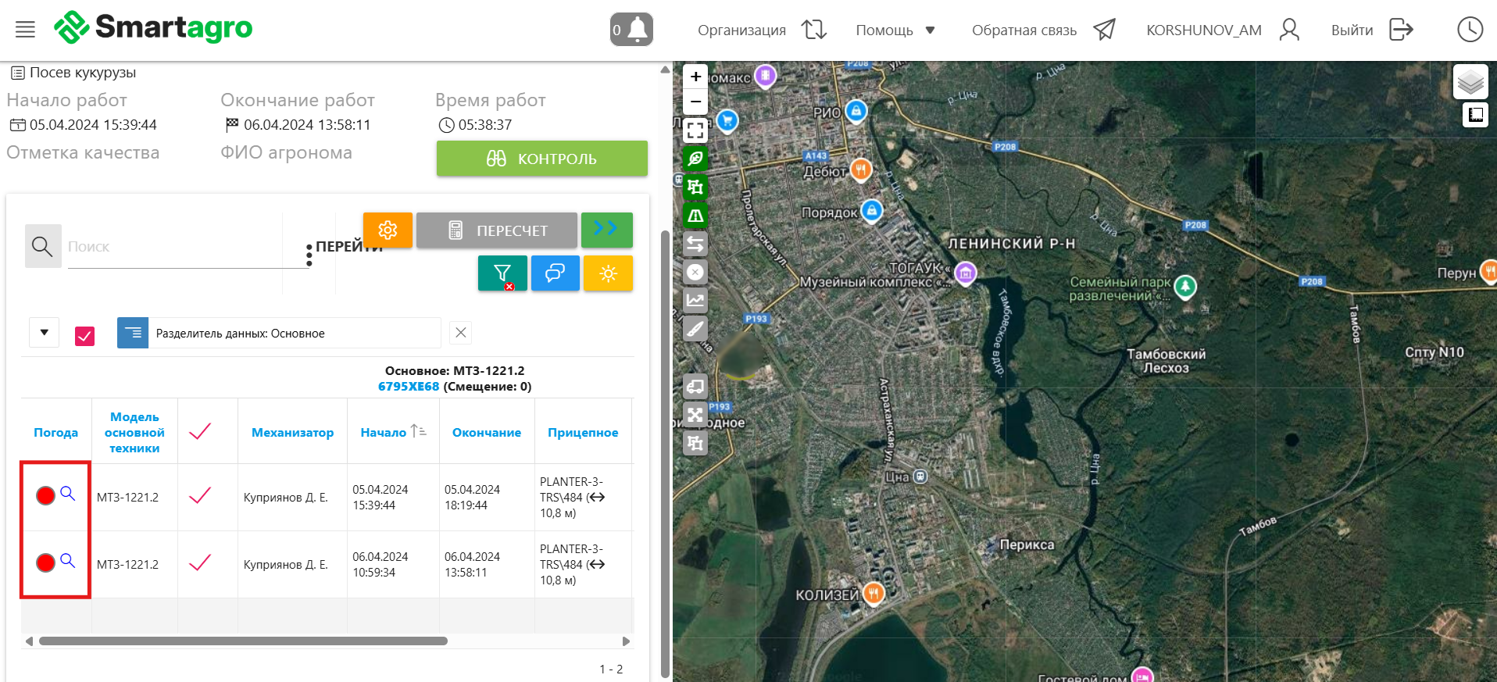Click Обратная связь in top bar

[x=1024, y=30]
